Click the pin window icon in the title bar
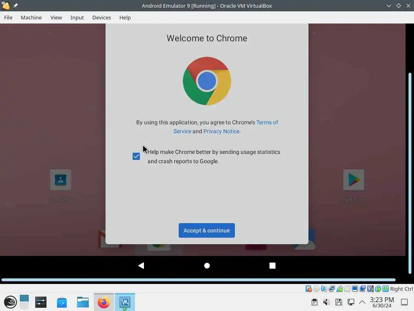414x311 pixels. (16, 6)
